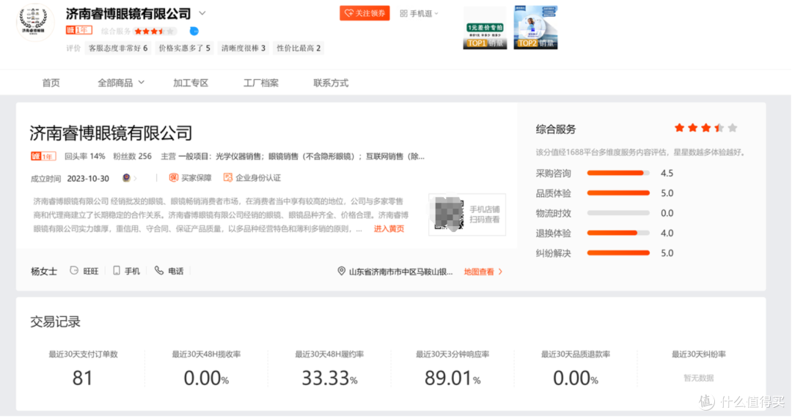792x418 pixels.
Task: Click the 粉丝数 256 text
Action: 132,157
